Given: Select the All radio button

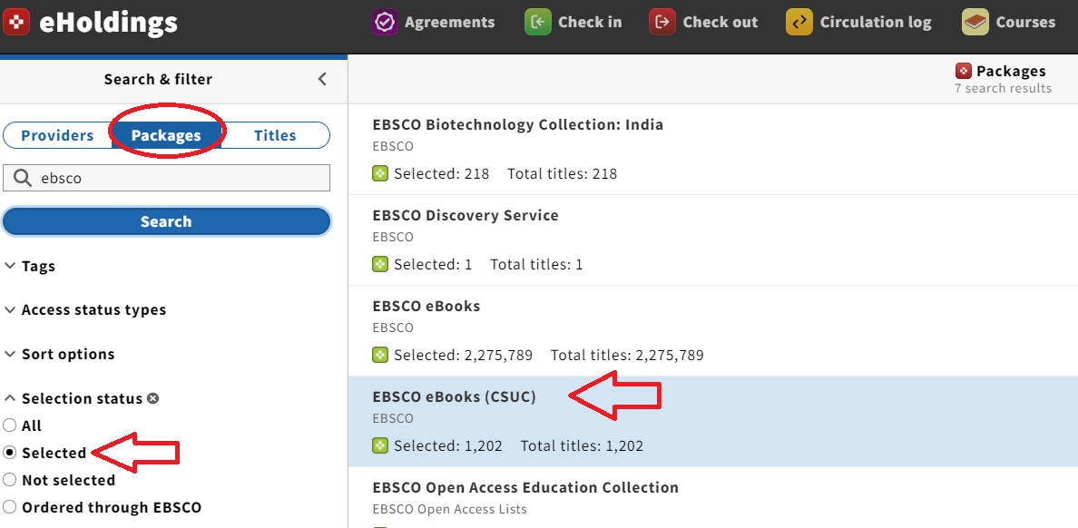Looking at the screenshot, I should click(x=10, y=425).
